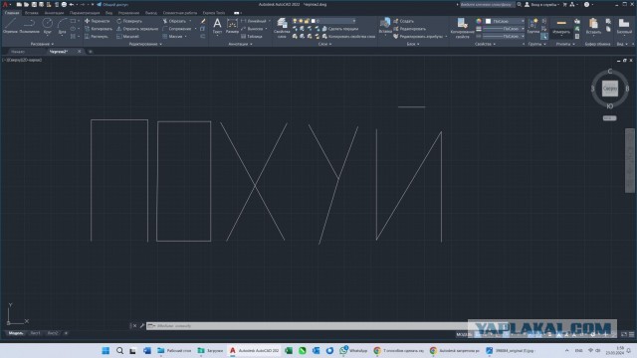Screen dimensions: 637x358
Task: Open the Обрезать dropdown arrow
Action: click(x=190, y=21)
